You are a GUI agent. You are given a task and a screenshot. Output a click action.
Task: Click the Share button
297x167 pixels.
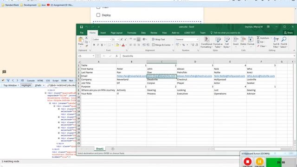click(288, 33)
